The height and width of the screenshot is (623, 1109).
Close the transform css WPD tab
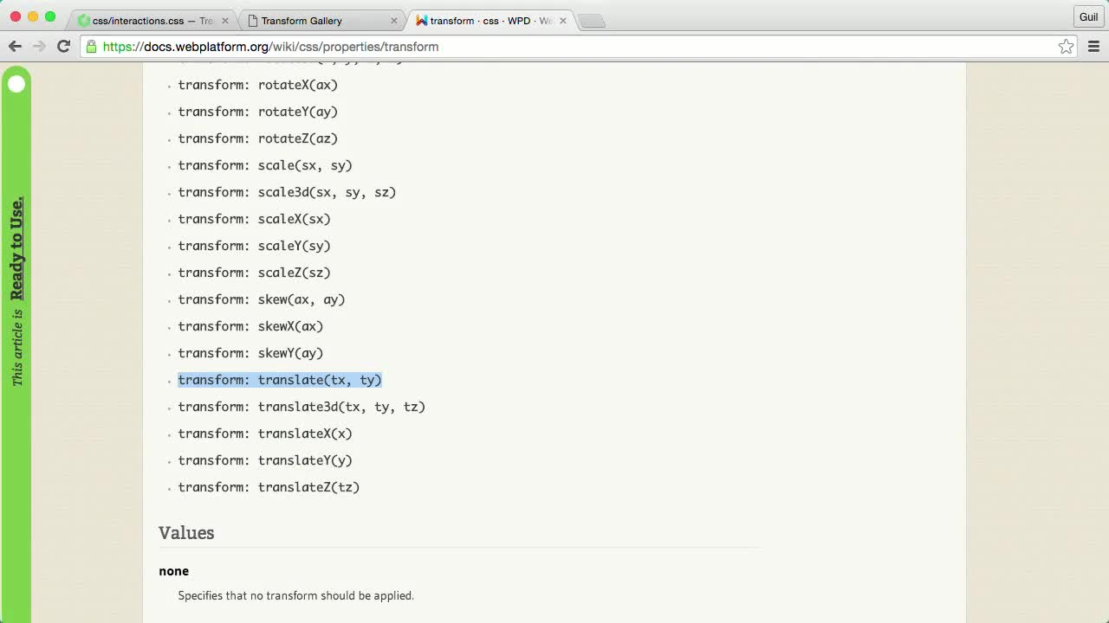[x=563, y=21]
